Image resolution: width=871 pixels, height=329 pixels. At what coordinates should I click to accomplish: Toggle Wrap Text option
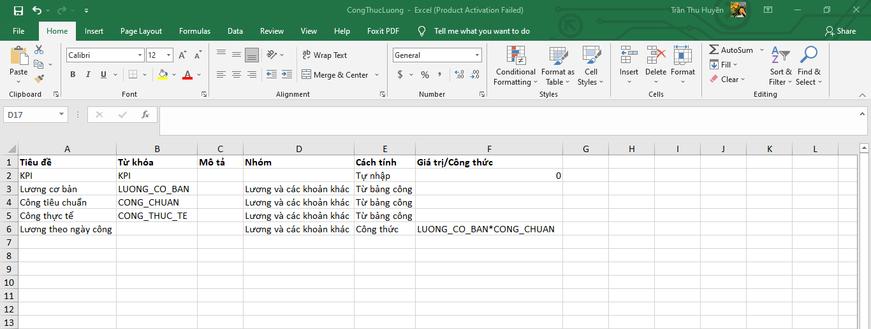(x=325, y=55)
